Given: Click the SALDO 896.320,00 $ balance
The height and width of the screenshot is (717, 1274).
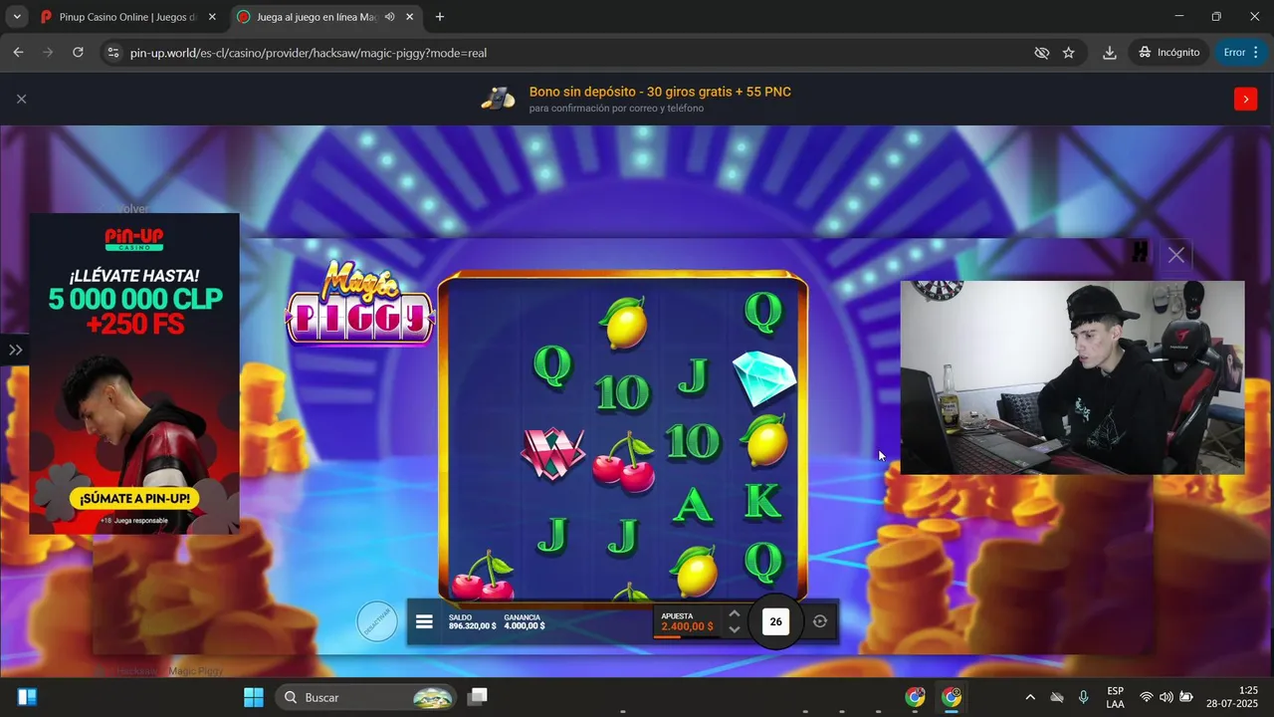Looking at the screenshot, I should (x=472, y=621).
